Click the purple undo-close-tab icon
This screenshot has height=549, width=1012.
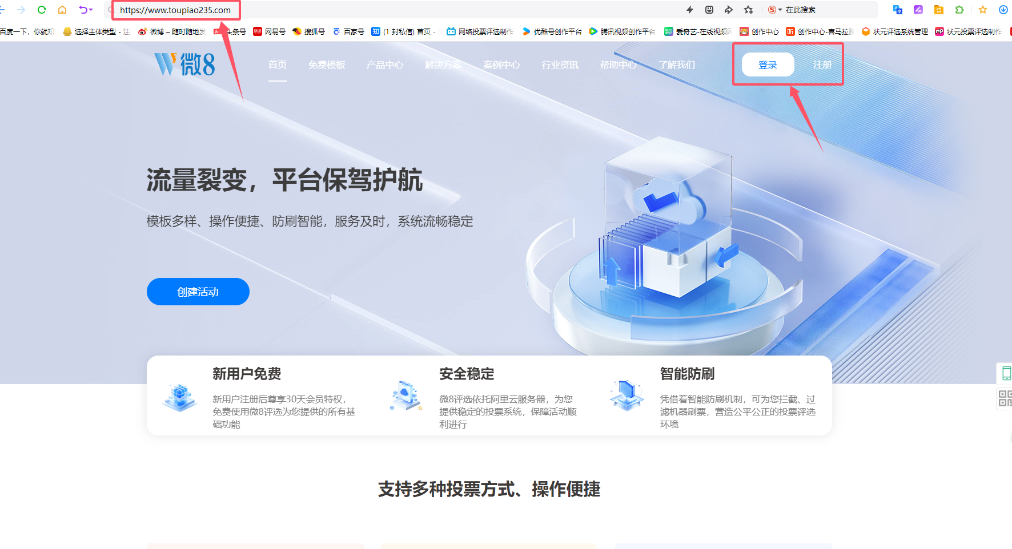coord(86,10)
